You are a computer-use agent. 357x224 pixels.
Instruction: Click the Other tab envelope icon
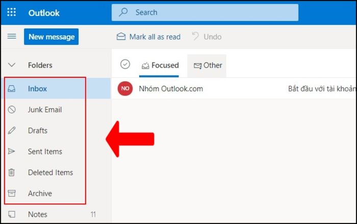click(x=197, y=66)
